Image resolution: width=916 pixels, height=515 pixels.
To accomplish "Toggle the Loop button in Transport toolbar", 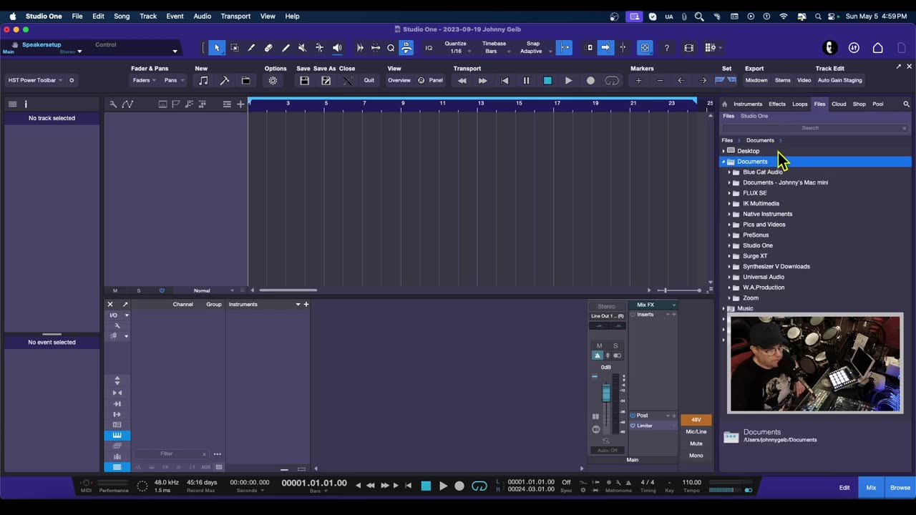I will [612, 80].
